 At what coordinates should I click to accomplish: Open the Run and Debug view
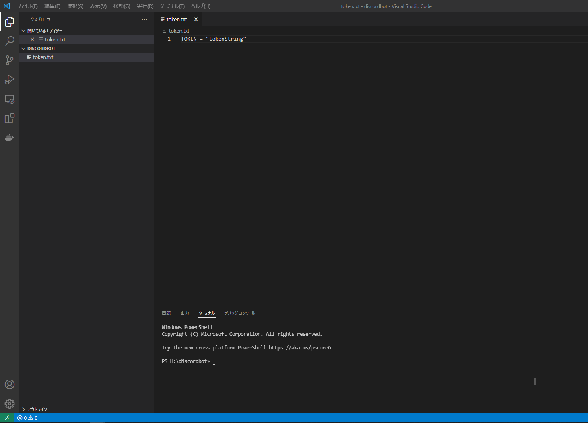point(9,80)
